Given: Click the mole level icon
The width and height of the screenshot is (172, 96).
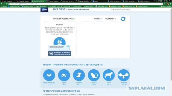Looking at the screenshot, I should click(64, 75).
